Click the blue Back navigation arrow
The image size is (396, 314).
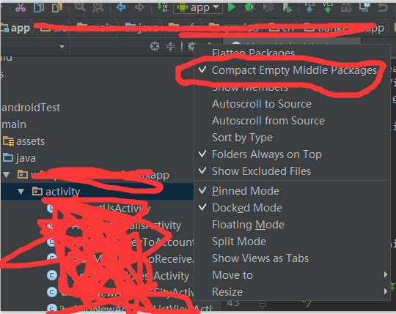121,7
